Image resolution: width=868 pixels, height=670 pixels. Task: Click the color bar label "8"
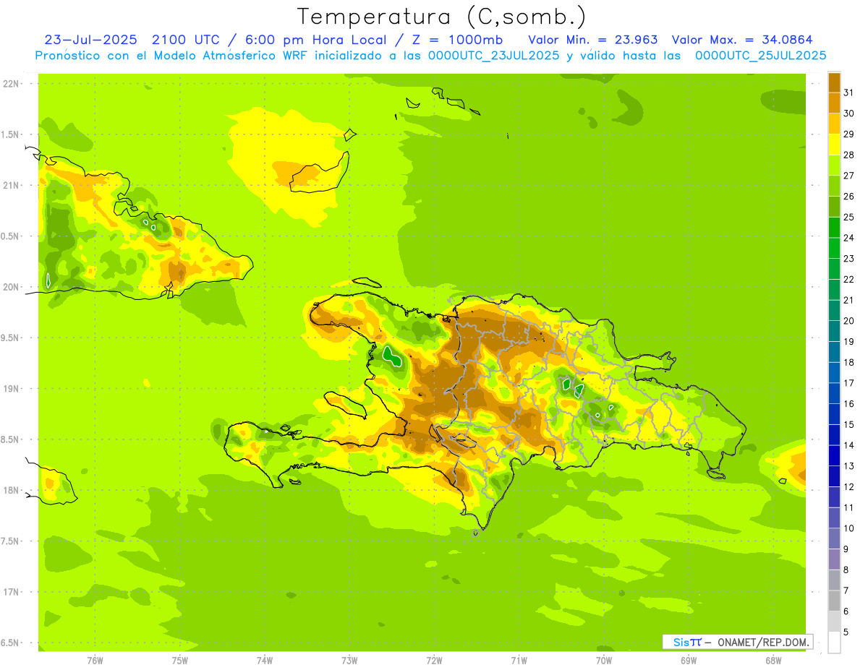(x=846, y=570)
